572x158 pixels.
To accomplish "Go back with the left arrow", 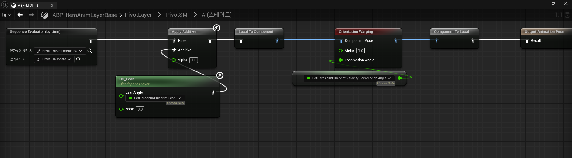I will (x=20, y=15).
